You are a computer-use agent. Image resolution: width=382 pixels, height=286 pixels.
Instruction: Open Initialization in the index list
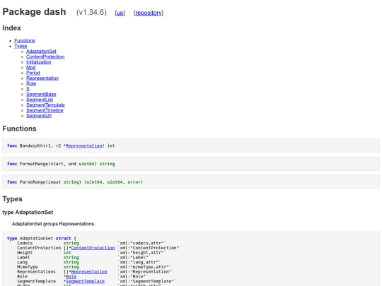39,62
